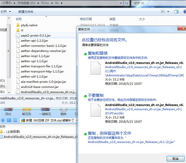Click 解压到 in 360压缩 toolbar
The height and width of the screenshot is (163, 186).
point(27,112)
